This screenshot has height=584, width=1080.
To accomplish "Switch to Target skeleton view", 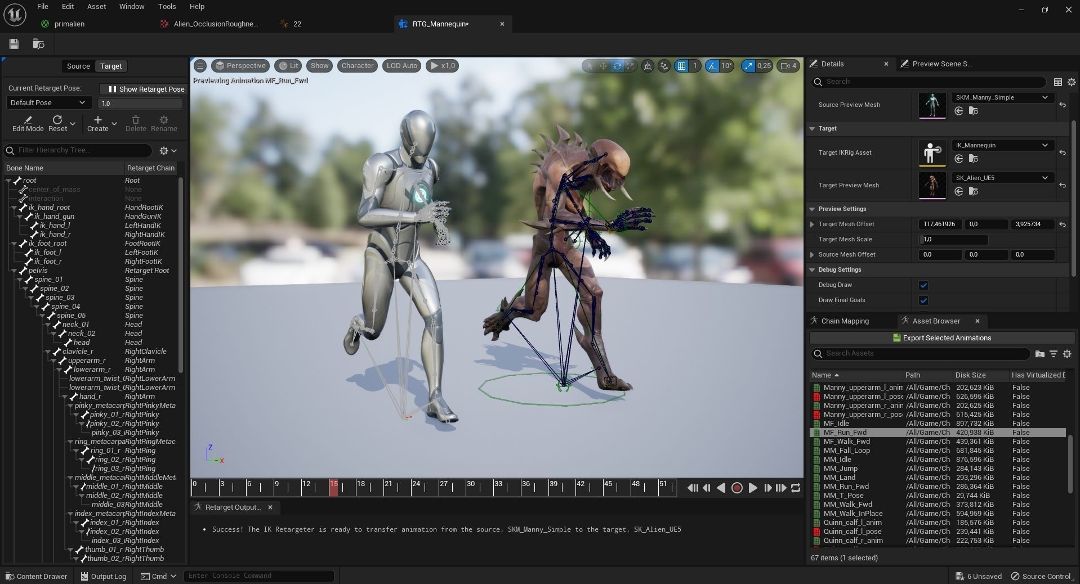I will pos(111,66).
